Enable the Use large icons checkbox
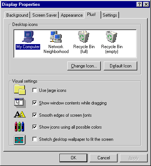The width and height of the screenshot is (151, 166). (x=35, y=90)
